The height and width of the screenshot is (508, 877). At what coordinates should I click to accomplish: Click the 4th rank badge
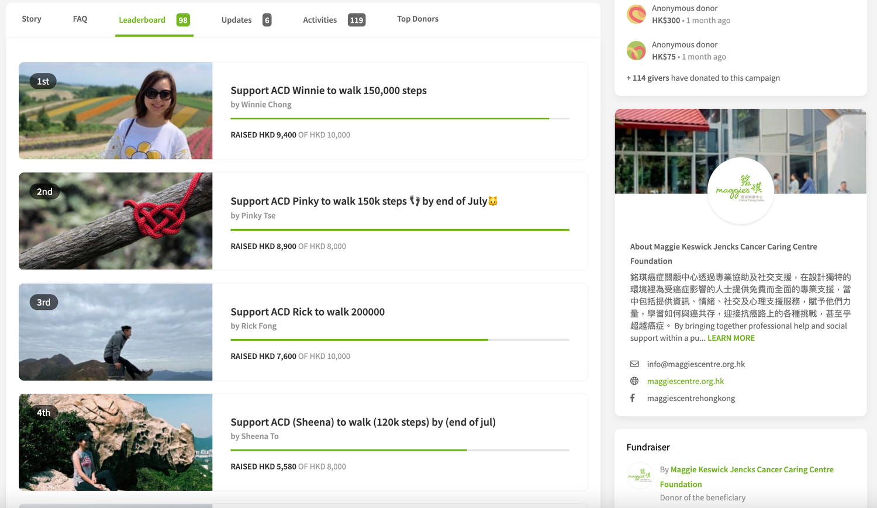[44, 412]
